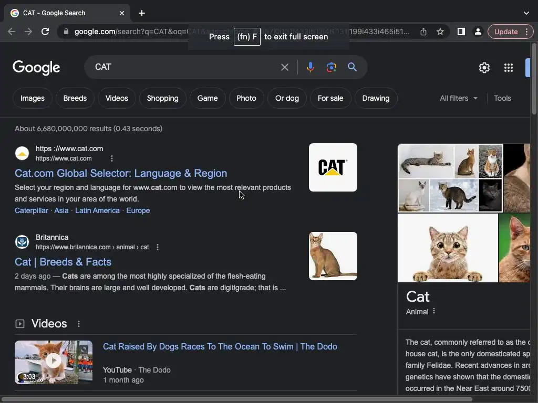The width and height of the screenshot is (538, 403).
Task: Open the Asia sitelink
Action: (61, 211)
